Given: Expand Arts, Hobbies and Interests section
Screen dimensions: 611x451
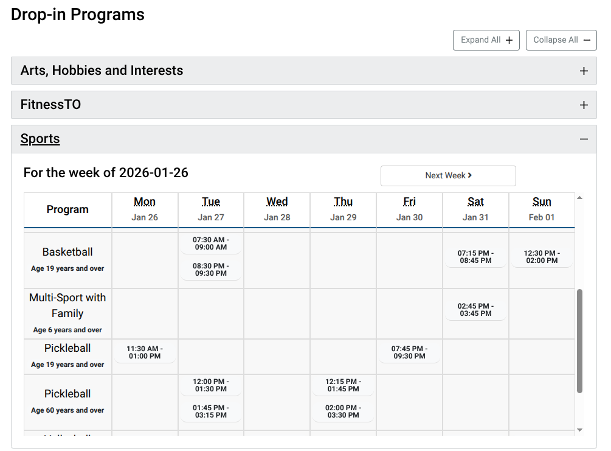Looking at the screenshot, I should pos(102,71).
